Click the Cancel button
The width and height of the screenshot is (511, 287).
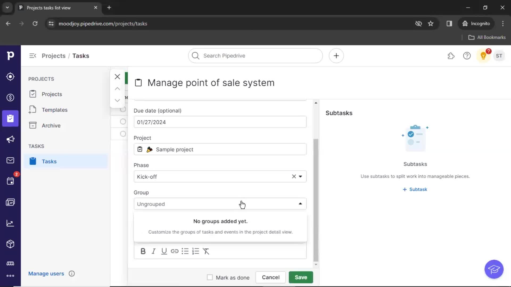[271, 277]
